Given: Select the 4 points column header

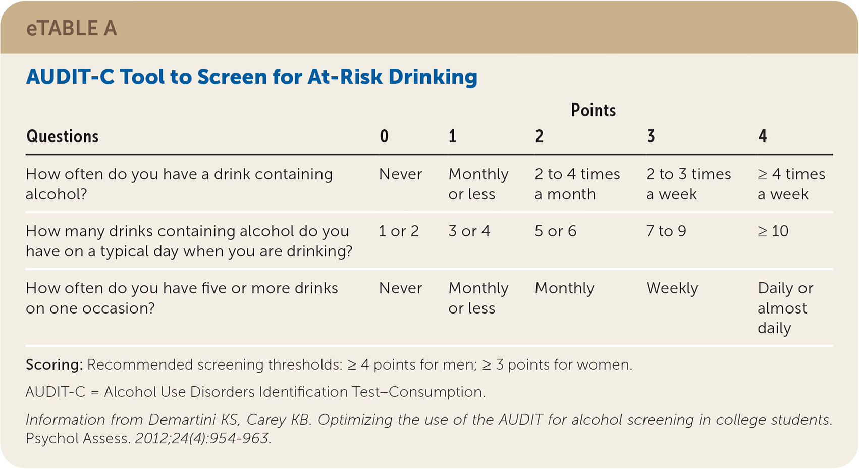Looking at the screenshot, I should coord(762,136).
